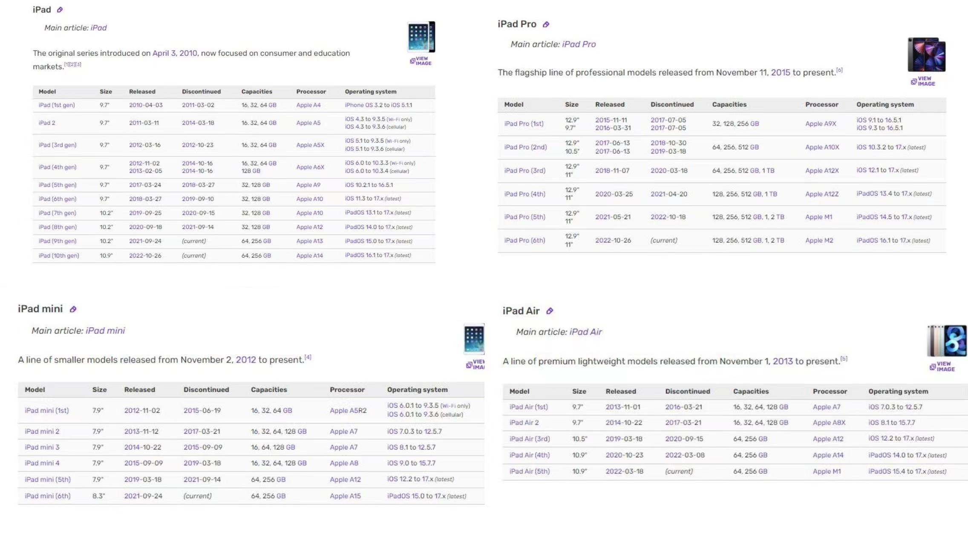Open the iPad Pro (6th) model link
The width and height of the screenshot is (968, 544).
(x=524, y=241)
